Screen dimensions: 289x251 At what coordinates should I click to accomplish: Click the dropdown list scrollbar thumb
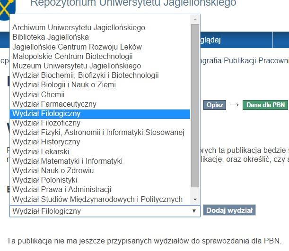click(195, 106)
